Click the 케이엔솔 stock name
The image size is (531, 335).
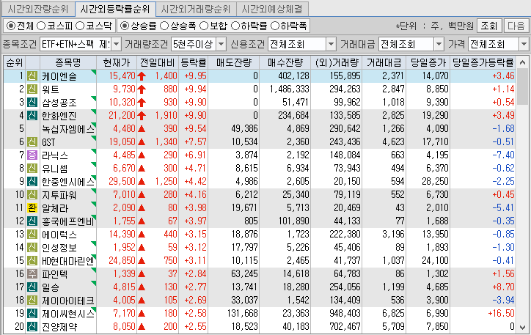pos(59,76)
